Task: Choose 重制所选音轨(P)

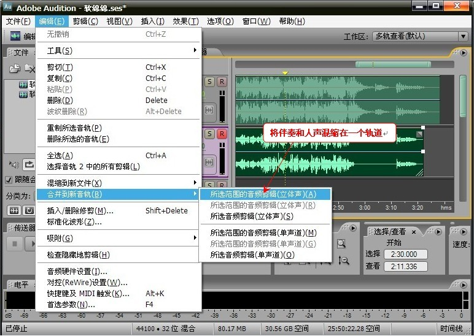Action: (x=118, y=128)
